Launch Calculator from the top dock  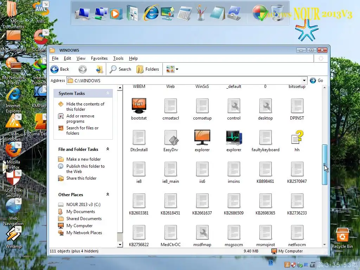184,13
